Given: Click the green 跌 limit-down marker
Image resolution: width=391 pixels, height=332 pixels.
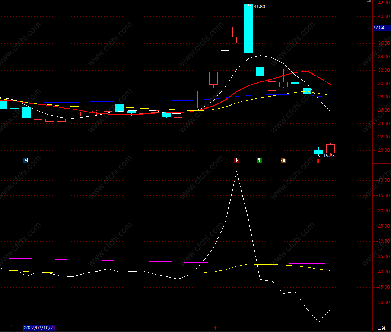Looking at the screenshot, I should coord(260,160).
